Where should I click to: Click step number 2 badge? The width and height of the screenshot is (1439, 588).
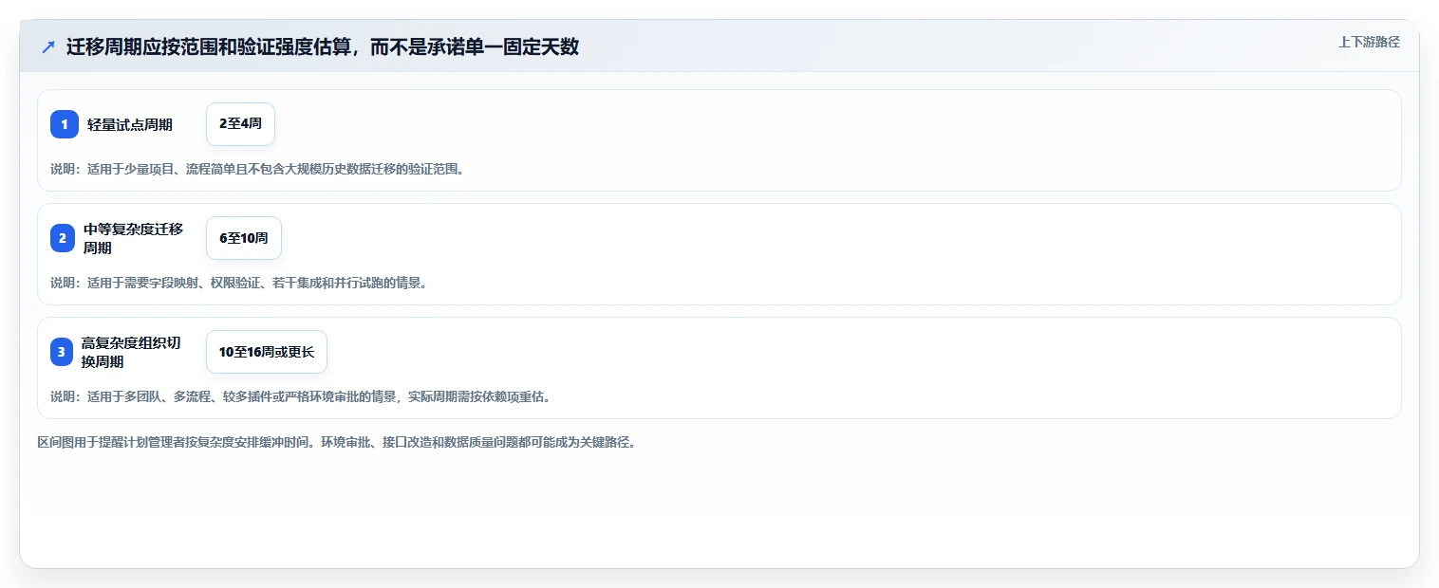[63, 238]
